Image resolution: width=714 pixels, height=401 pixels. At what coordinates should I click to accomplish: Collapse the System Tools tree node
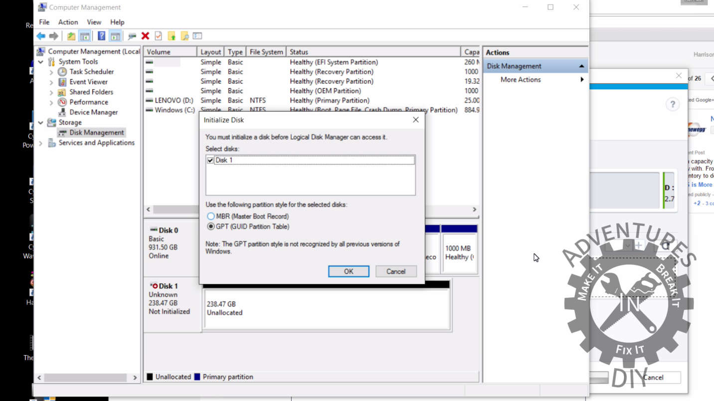(x=41, y=62)
